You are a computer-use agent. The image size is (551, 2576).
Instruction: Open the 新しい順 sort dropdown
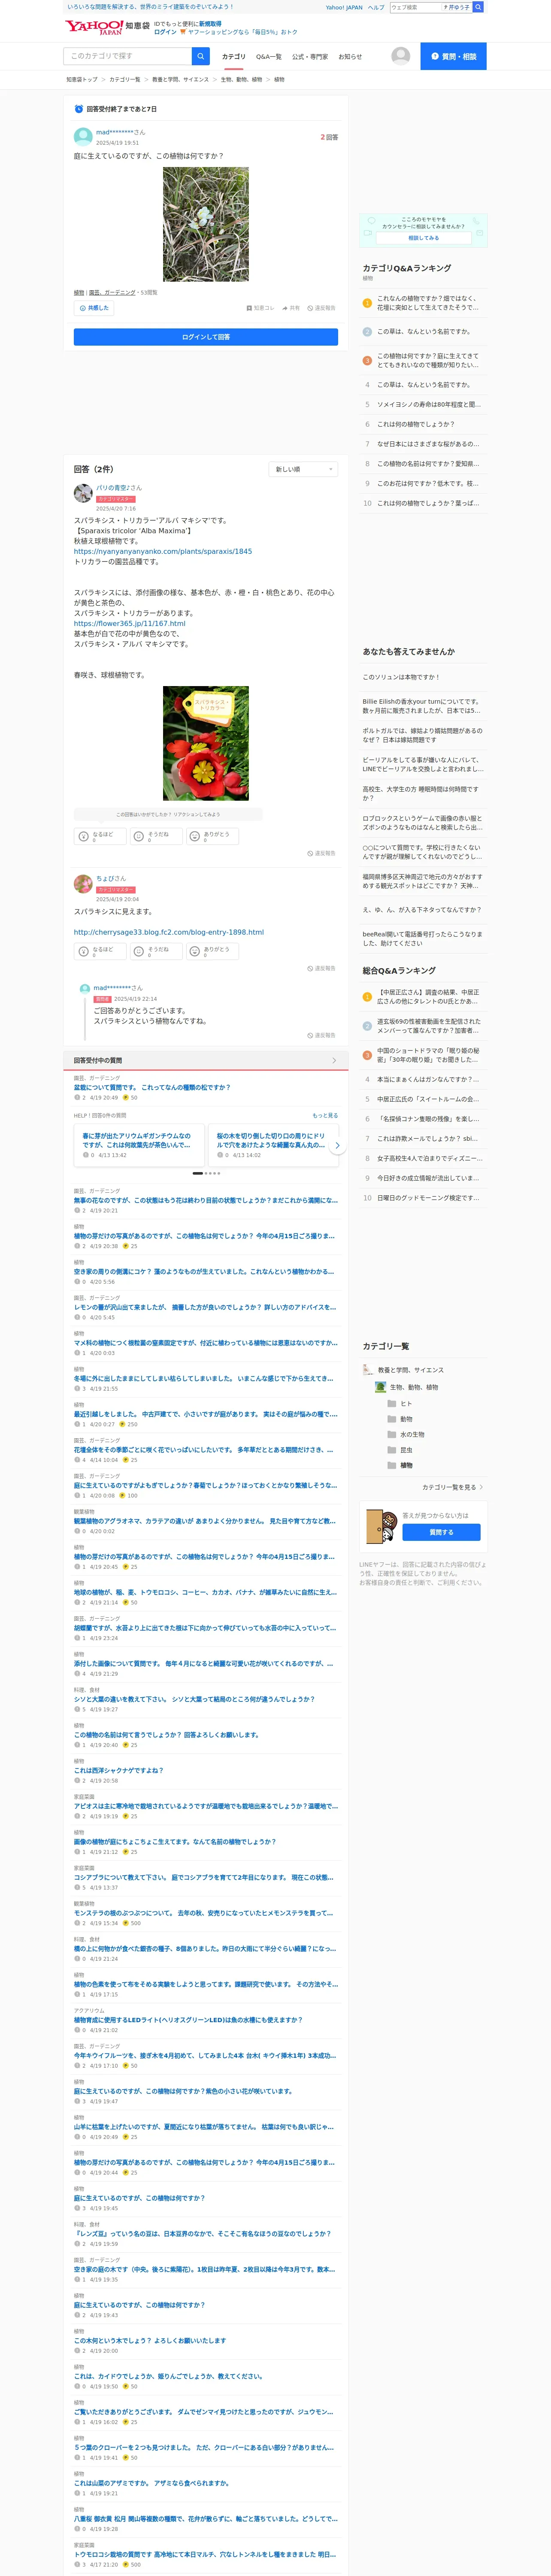coord(304,469)
